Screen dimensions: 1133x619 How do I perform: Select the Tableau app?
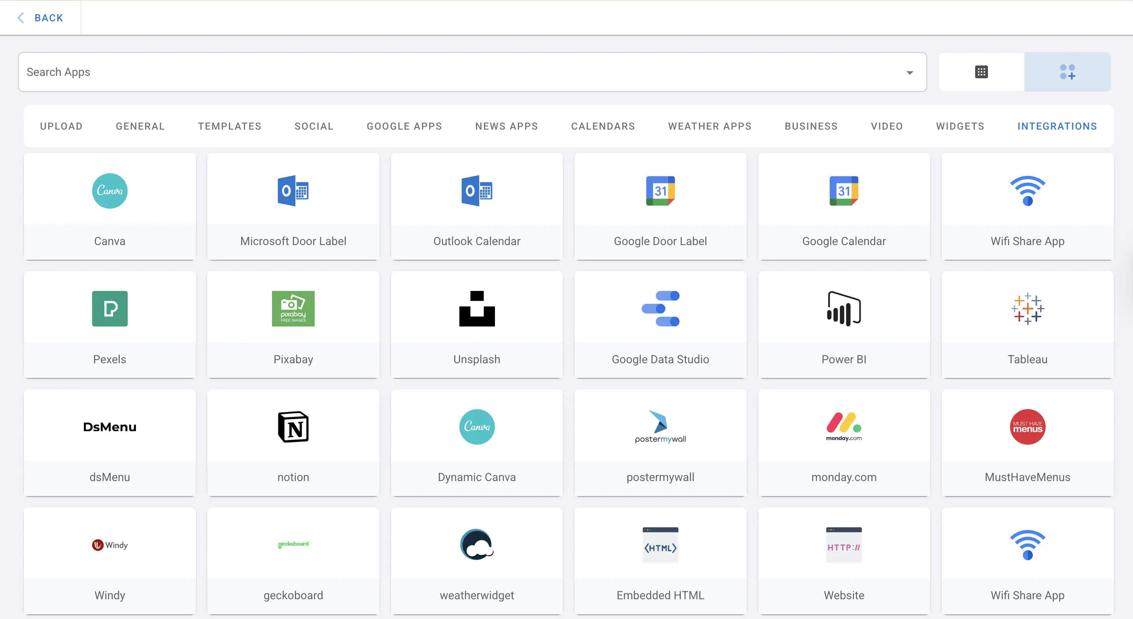pyautogui.click(x=1027, y=325)
